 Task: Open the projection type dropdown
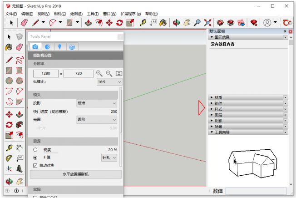pyautogui.click(x=97, y=103)
